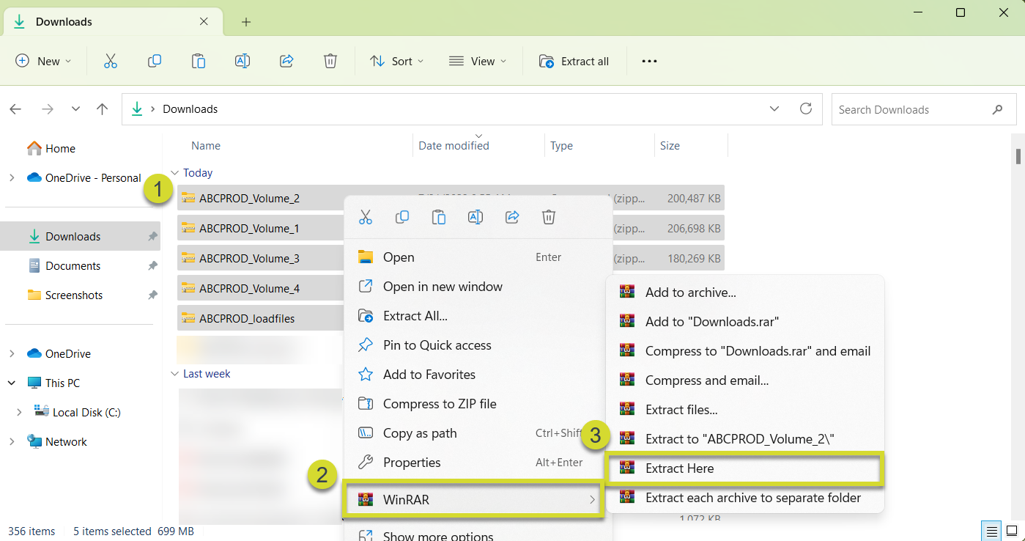This screenshot has height=541, width=1025.
Task: Go up one folder level arrow
Action: point(103,109)
